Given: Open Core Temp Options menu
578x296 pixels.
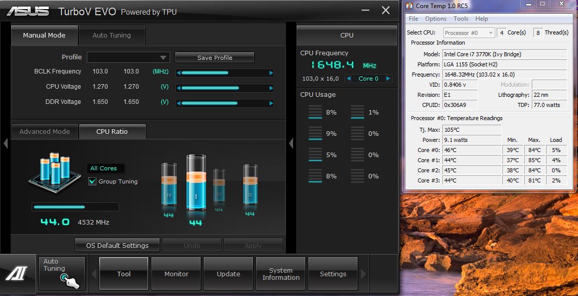Looking at the screenshot, I should [x=436, y=19].
